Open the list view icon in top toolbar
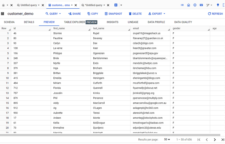The width and height of the screenshot is (225, 144). (182, 5)
